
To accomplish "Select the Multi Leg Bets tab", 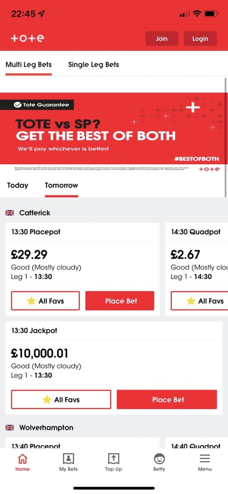I will pyautogui.click(x=29, y=65).
